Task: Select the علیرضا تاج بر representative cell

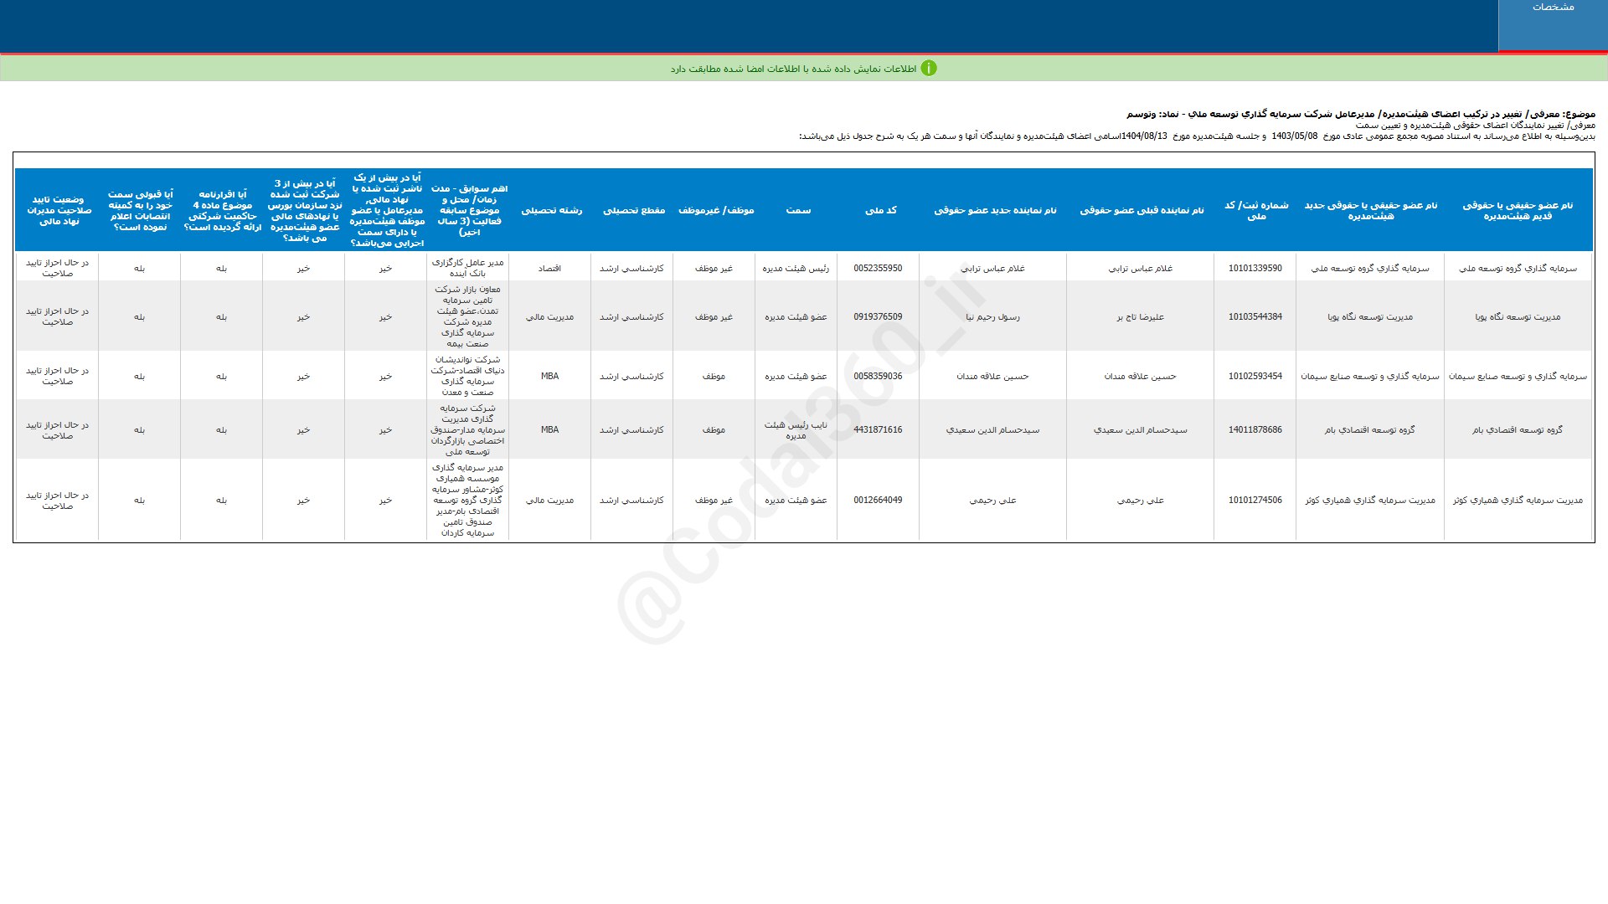Action: point(1140,317)
